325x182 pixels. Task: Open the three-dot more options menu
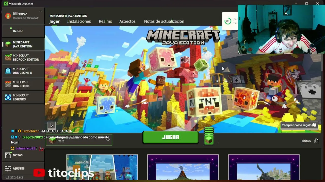[x=219, y=141]
